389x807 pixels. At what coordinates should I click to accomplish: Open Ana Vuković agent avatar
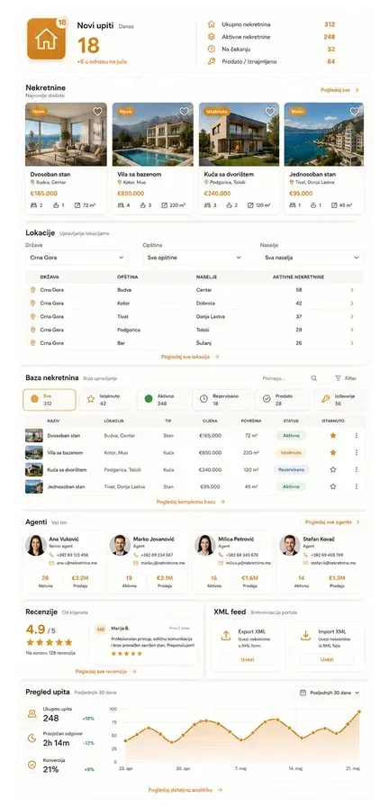36,545
